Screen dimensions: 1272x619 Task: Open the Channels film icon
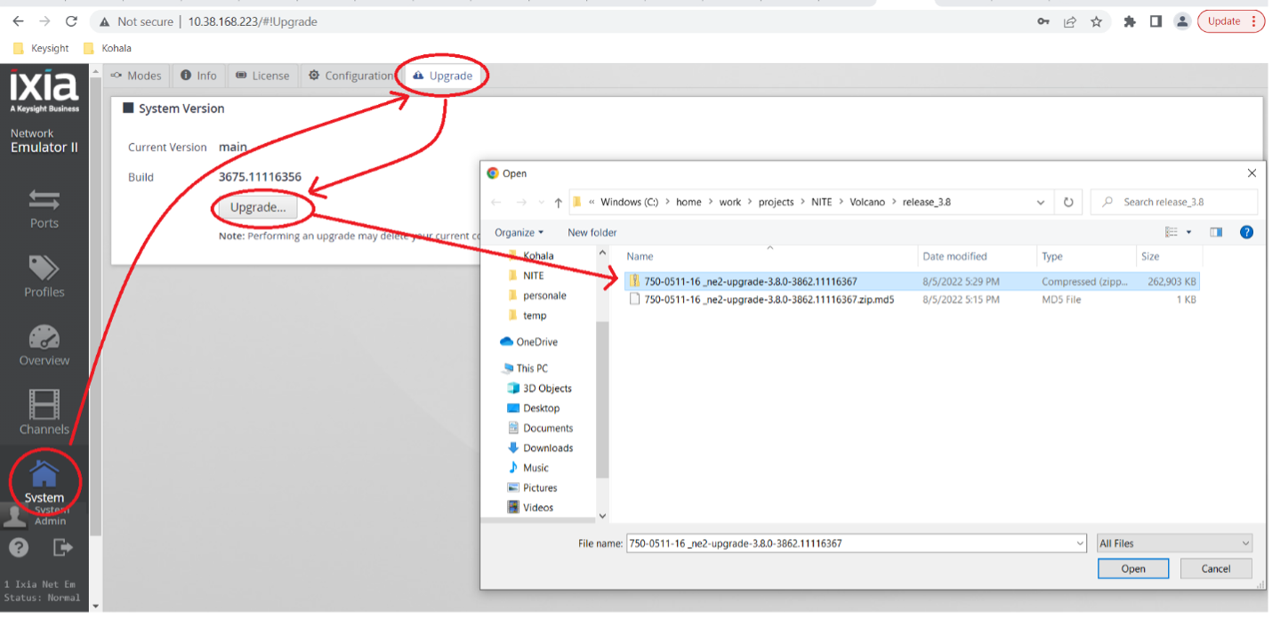point(44,414)
